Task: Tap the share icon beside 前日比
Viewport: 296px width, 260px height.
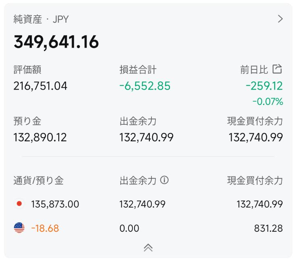Action: pos(277,69)
